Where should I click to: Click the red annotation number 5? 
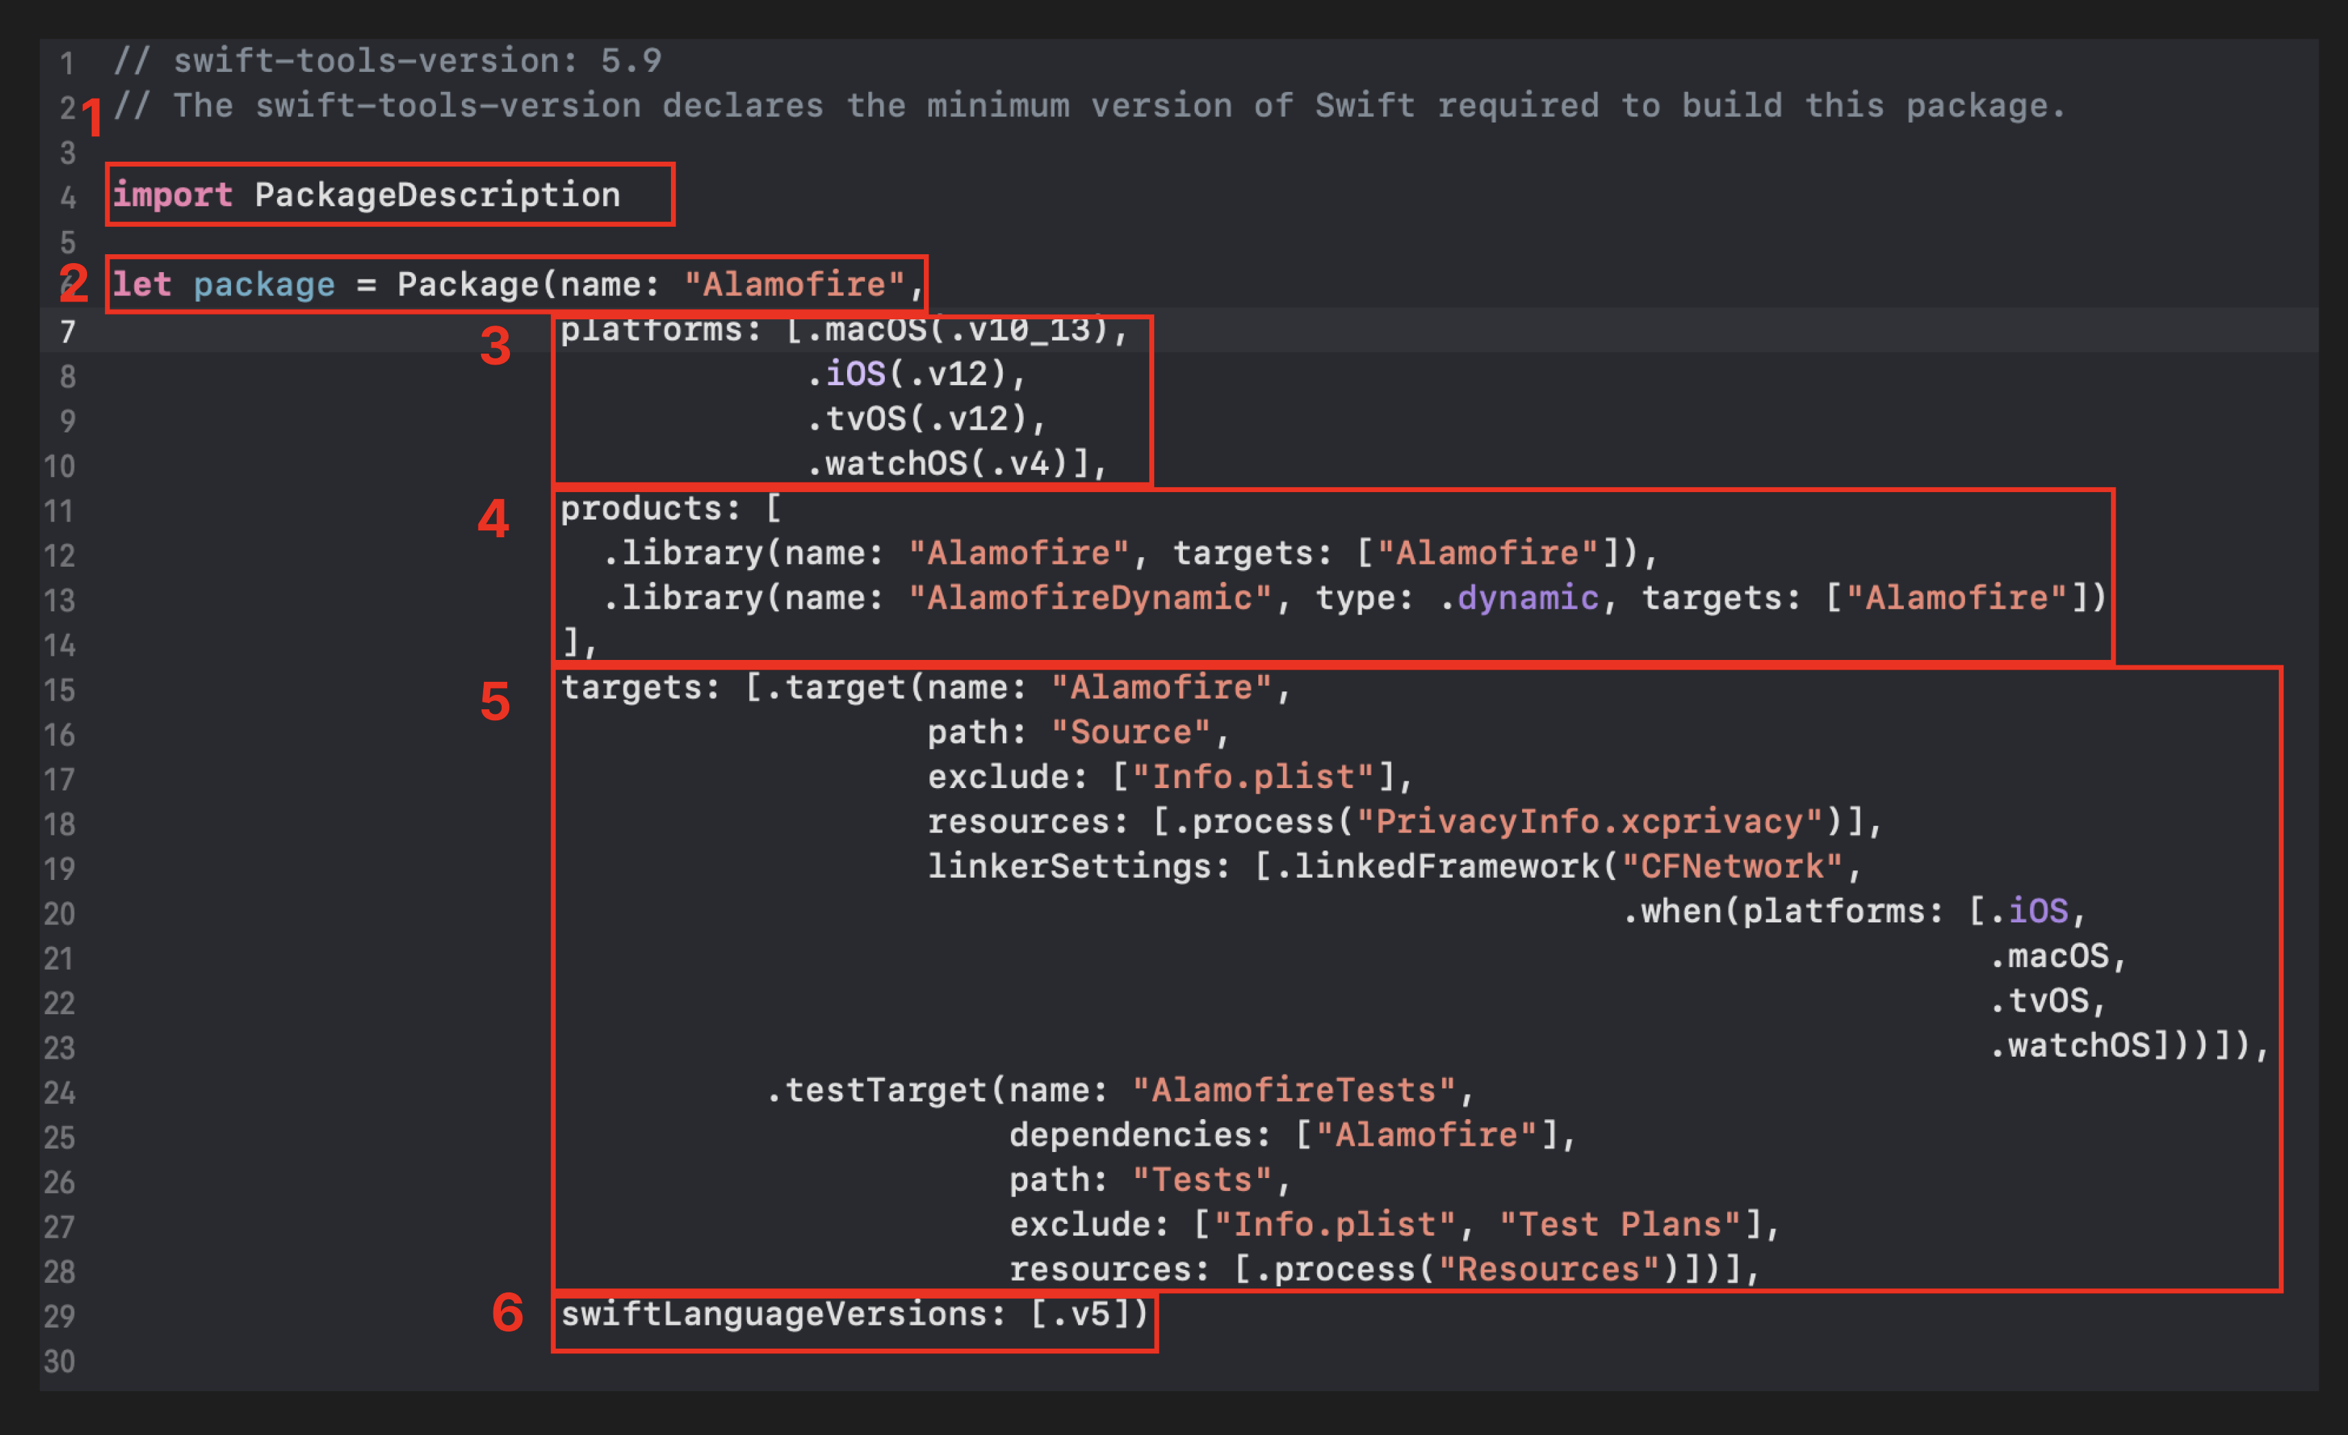495,702
